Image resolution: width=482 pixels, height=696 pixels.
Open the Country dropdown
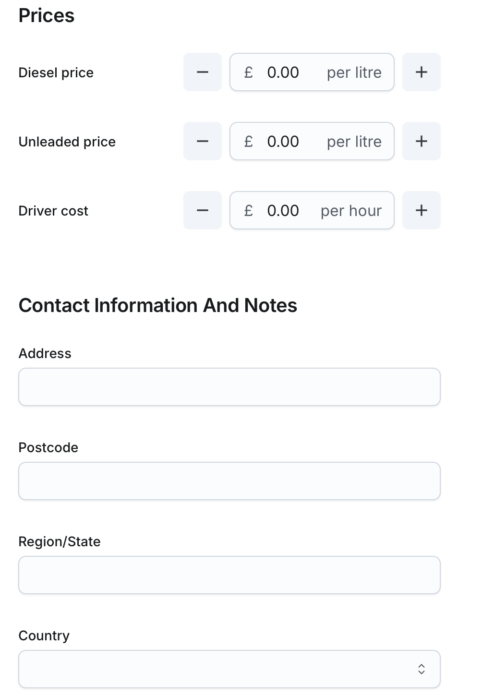click(229, 669)
